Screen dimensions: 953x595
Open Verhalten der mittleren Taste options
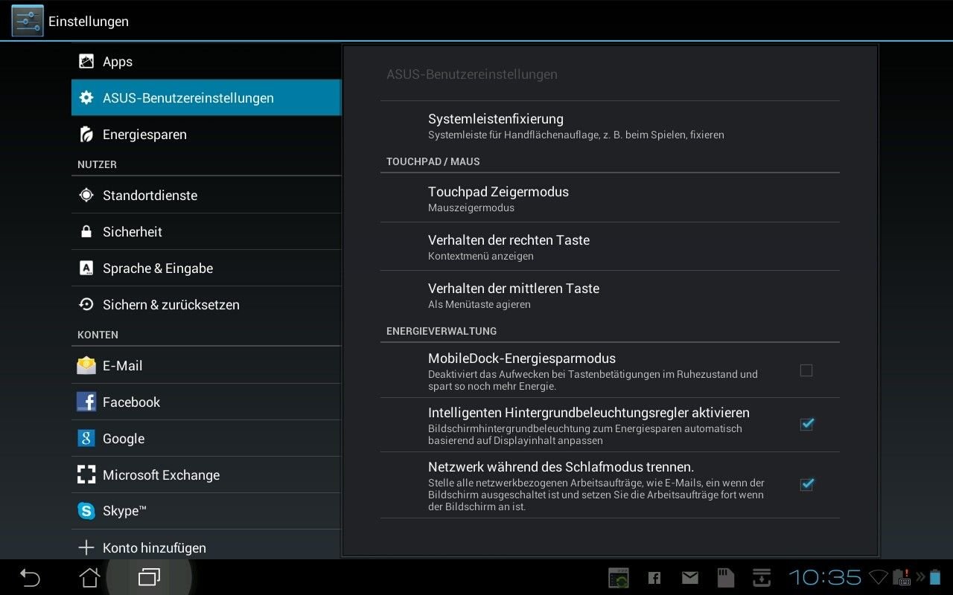(x=610, y=295)
